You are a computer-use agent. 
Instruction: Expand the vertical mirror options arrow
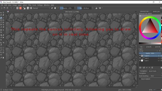coord(102,8)
